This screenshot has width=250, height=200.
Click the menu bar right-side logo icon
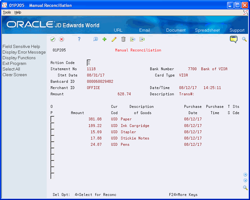tap(246, 13)
